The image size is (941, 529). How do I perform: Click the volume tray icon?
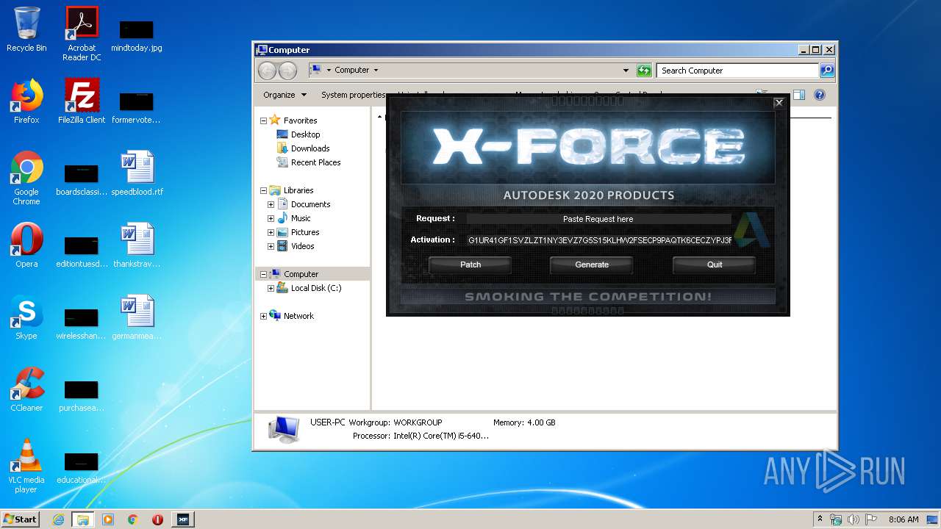(854, 519)
